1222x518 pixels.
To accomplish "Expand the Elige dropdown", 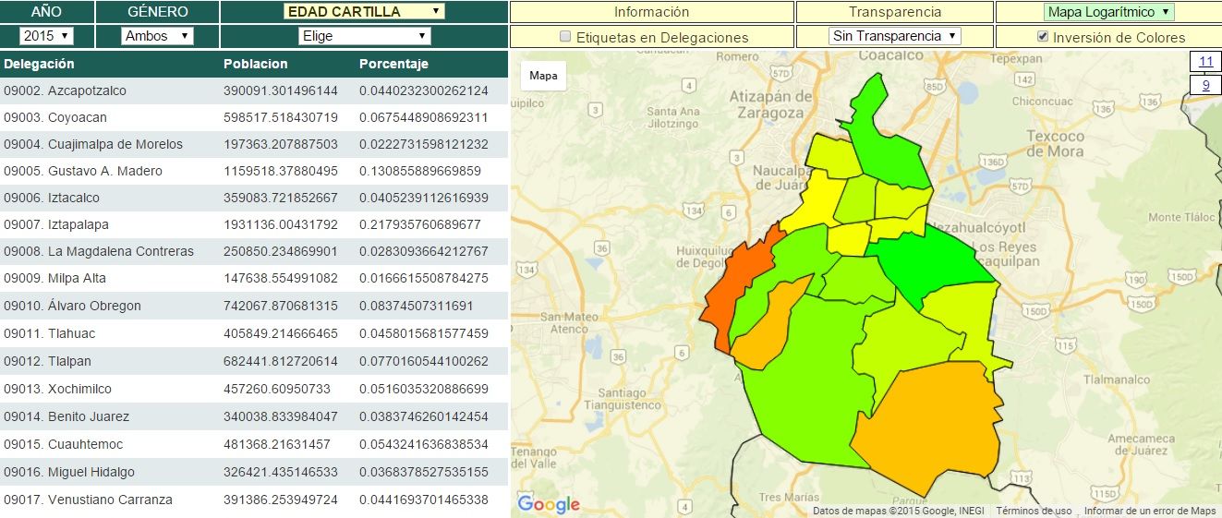I will [x=364, y=36].
